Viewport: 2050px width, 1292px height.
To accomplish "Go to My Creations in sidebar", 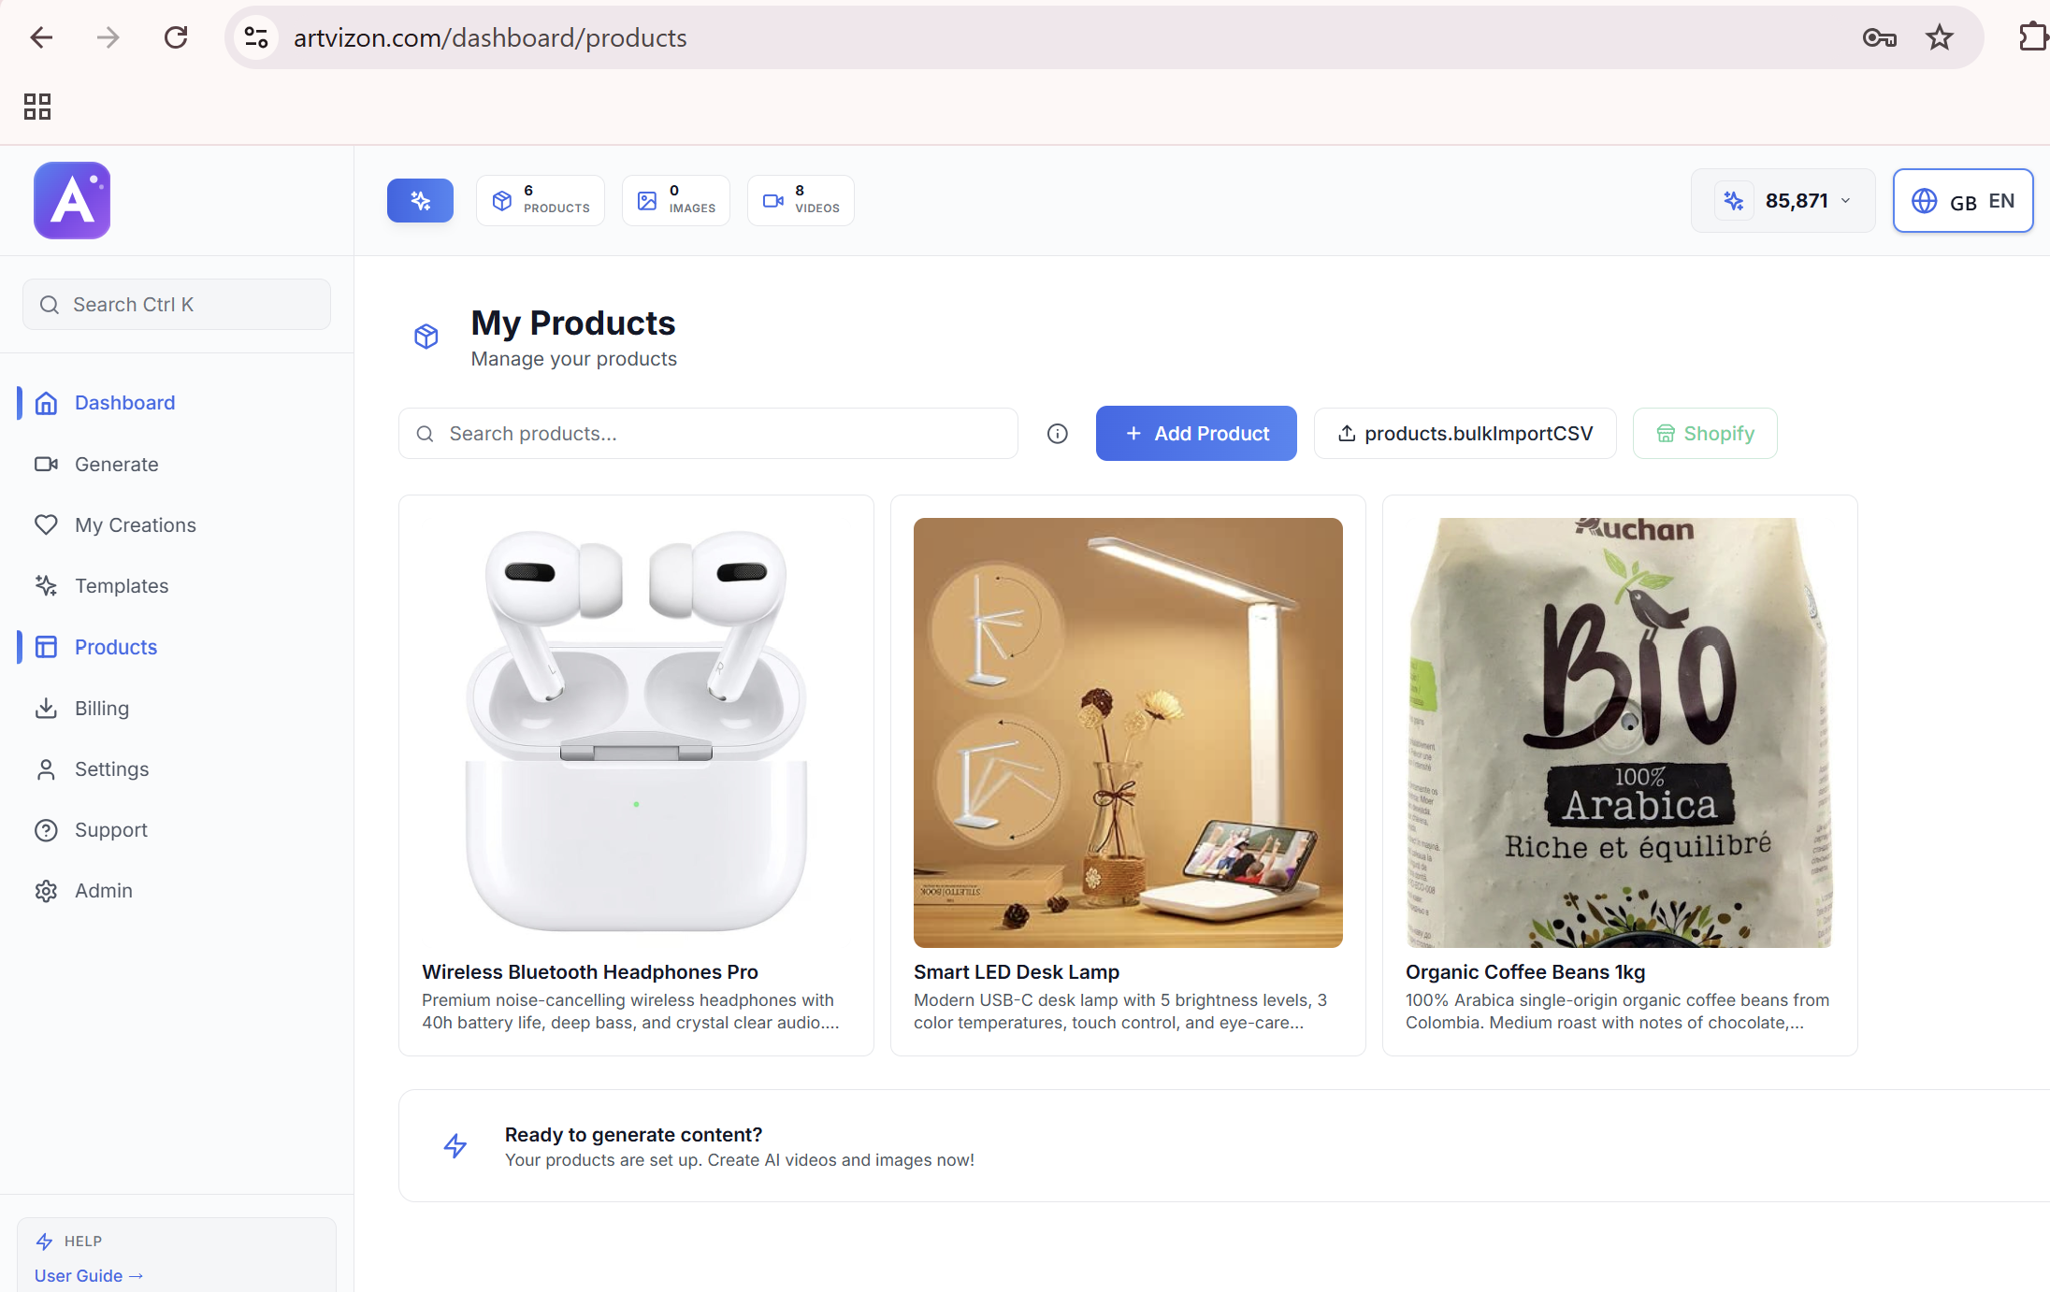I will [x=135, y=525].
